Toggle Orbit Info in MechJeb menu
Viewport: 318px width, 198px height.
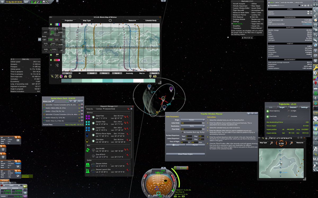pos(255,17)
